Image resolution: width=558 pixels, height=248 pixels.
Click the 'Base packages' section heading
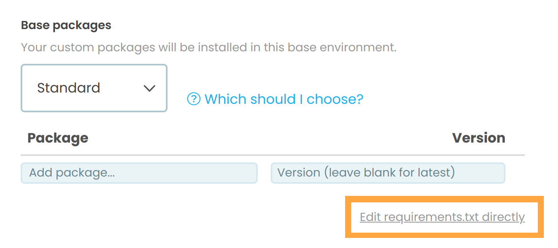66,25
